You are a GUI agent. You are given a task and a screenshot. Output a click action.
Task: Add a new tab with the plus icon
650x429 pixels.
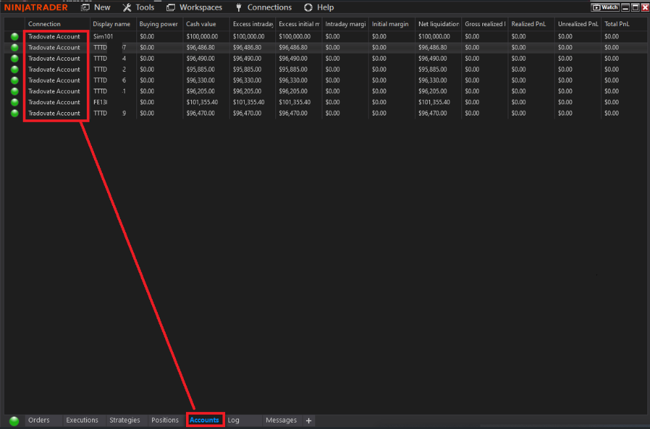[x=309, y=421]
